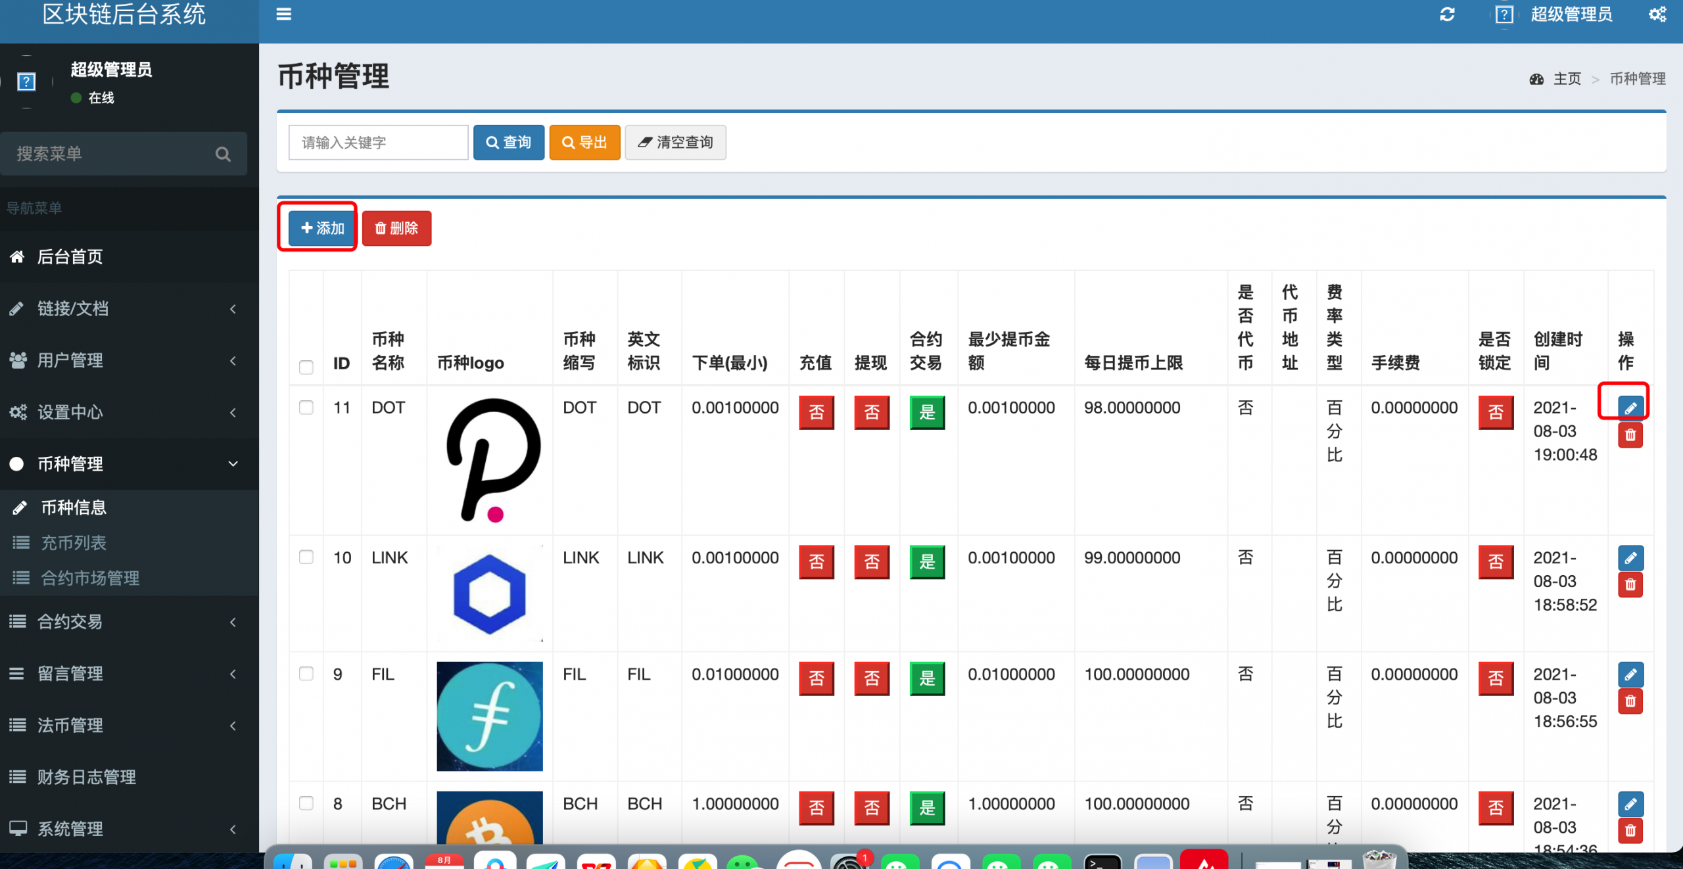Click the search icon in the sidebar menu search
Screen dimensions: 1683x869
(x=223, y=154)
